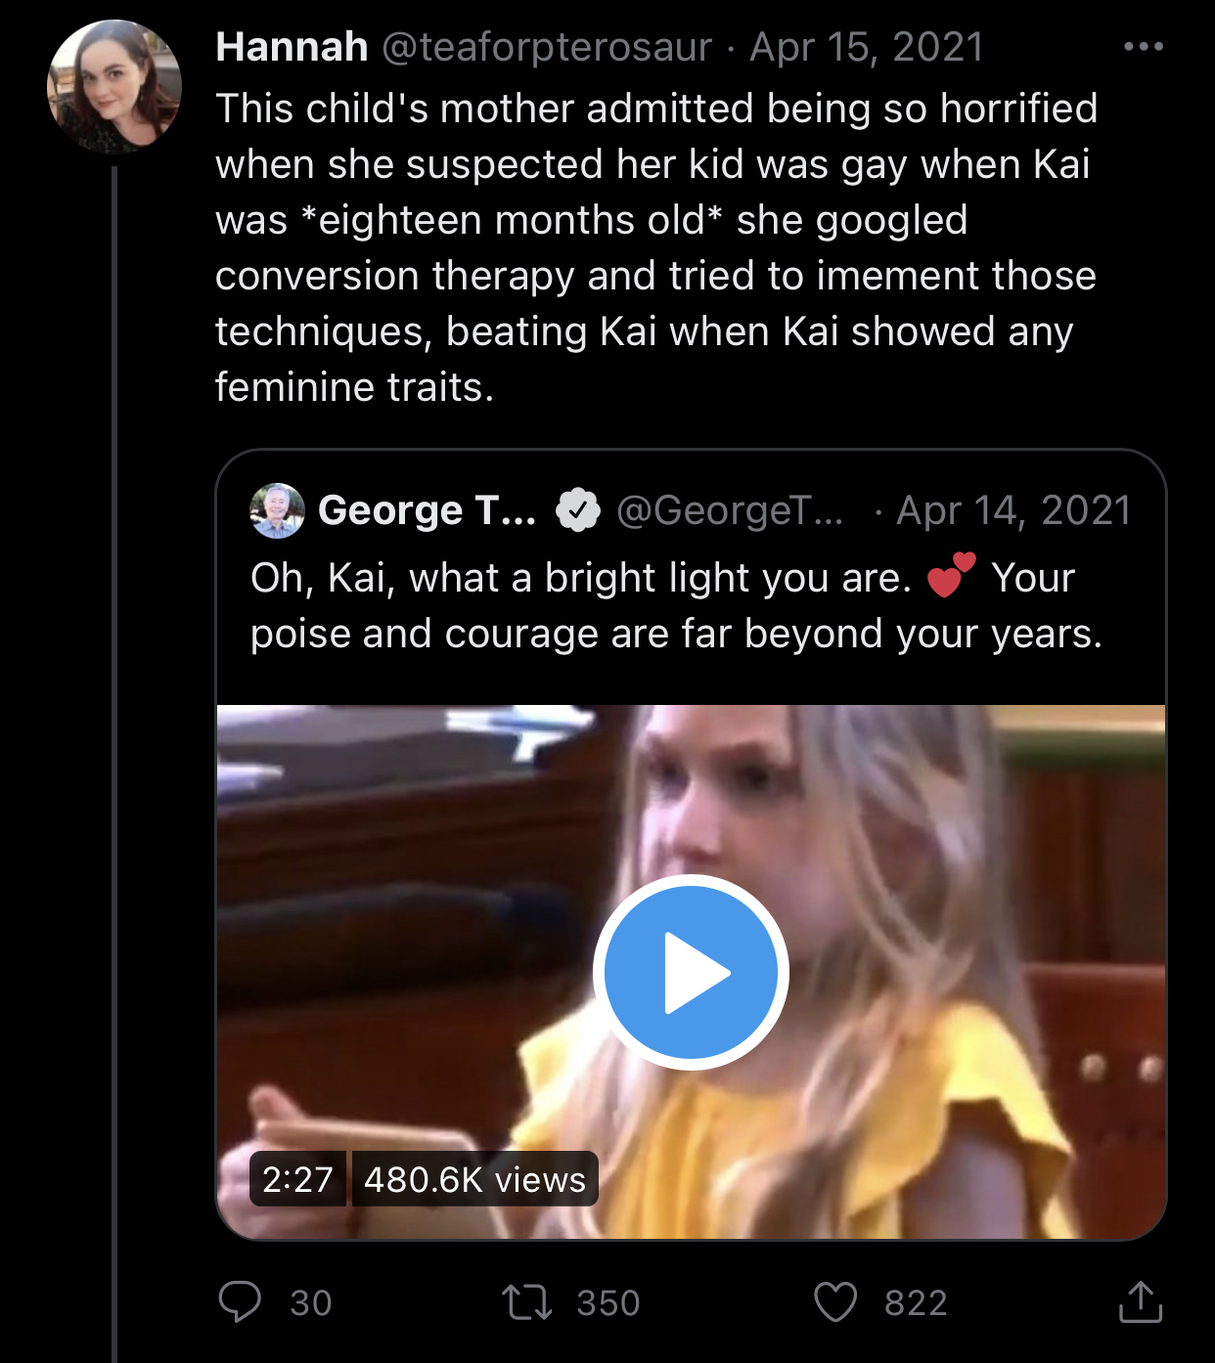The image size is (1215, 1363).
Task: Play the embedded video
Action: (x=691, y=972)
